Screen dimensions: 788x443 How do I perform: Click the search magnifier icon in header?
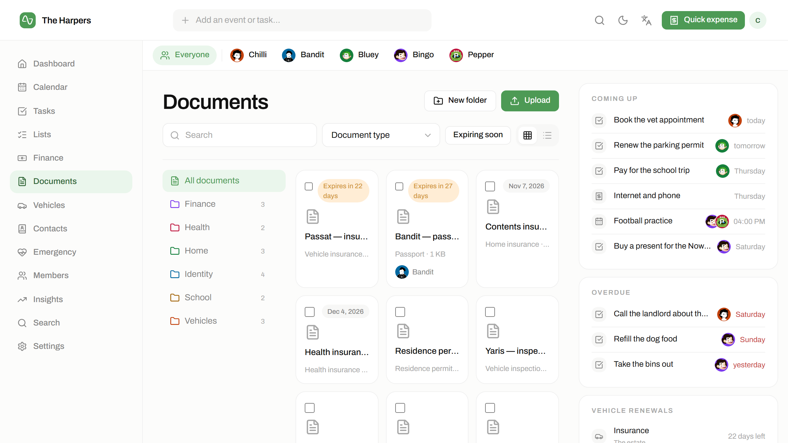click(599, 20)
